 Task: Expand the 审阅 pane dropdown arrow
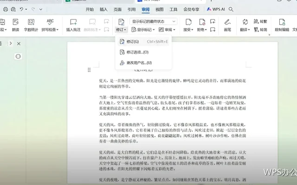pos(174,30)
